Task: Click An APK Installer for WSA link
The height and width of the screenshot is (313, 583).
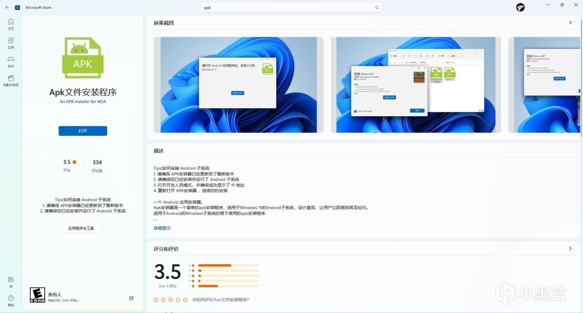Action: point(83,102)
